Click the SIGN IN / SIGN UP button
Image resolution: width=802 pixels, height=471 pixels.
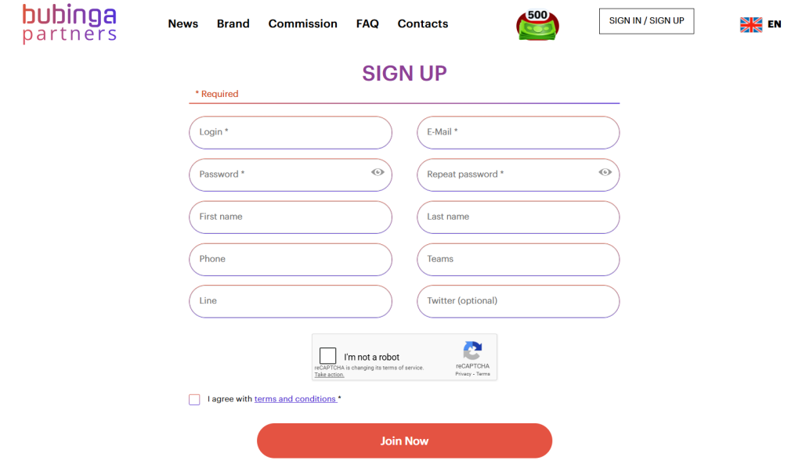[646, 21]
